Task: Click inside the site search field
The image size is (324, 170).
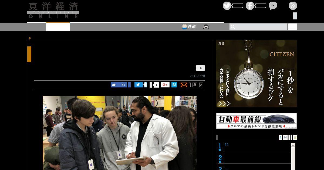Action: click(258, 27)
